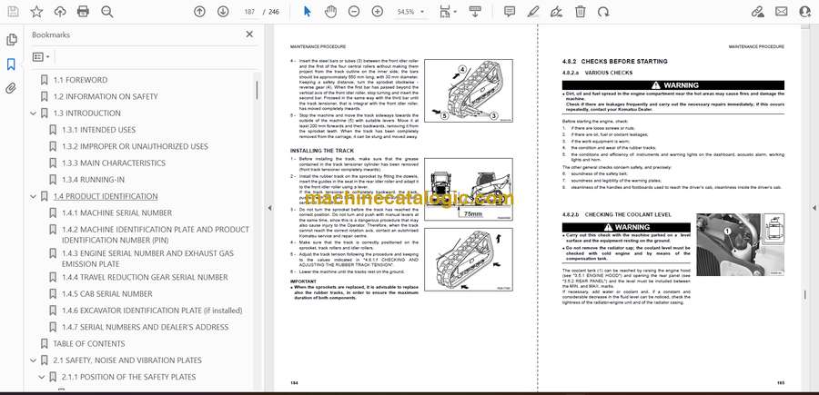The width and height of the screenshot is (819, 395).
Task: Open the sign document tool
Action: click(x=557, y=12)
